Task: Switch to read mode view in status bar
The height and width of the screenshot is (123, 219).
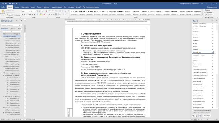Action: click(192, 120)
